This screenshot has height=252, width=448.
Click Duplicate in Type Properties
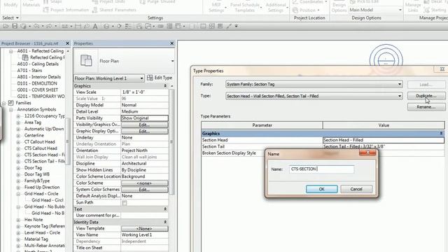[426, 96]
